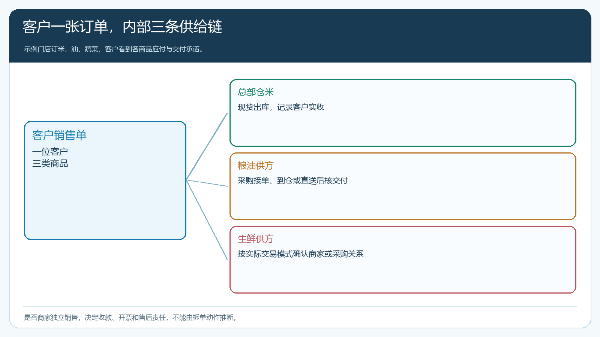Click the 总部仓米 card title
The image size is (600, 337).
tap(256, 92)
